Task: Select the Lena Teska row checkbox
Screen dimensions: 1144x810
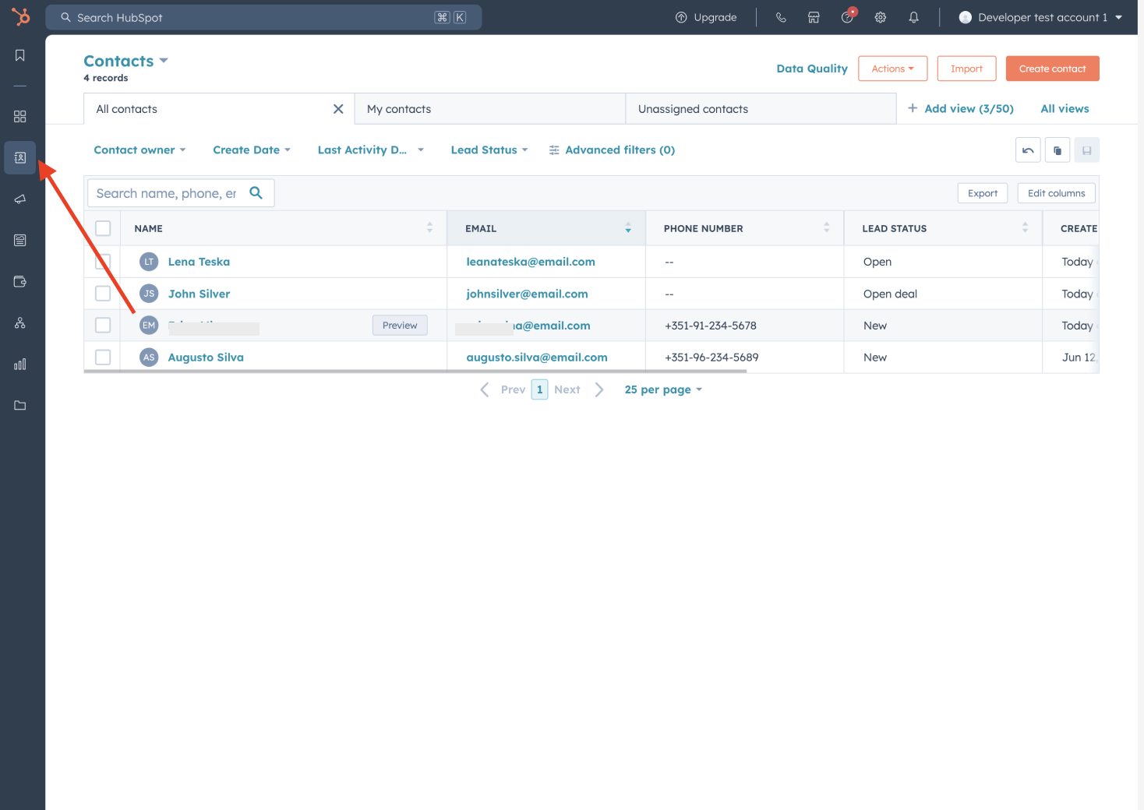Action: coord(103,262)
